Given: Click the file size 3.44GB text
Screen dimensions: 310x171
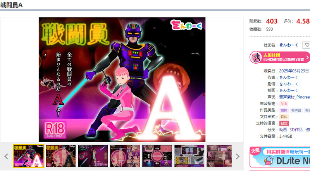Looking at the screenshot, I should 286,136.
